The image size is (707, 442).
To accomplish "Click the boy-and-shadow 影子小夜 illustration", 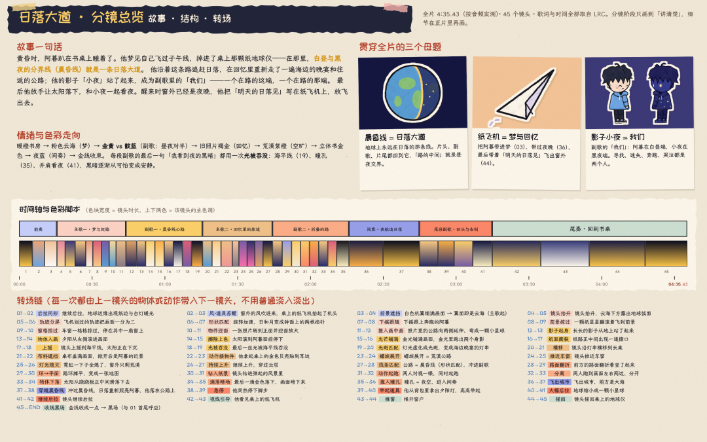I will [640, 93].
